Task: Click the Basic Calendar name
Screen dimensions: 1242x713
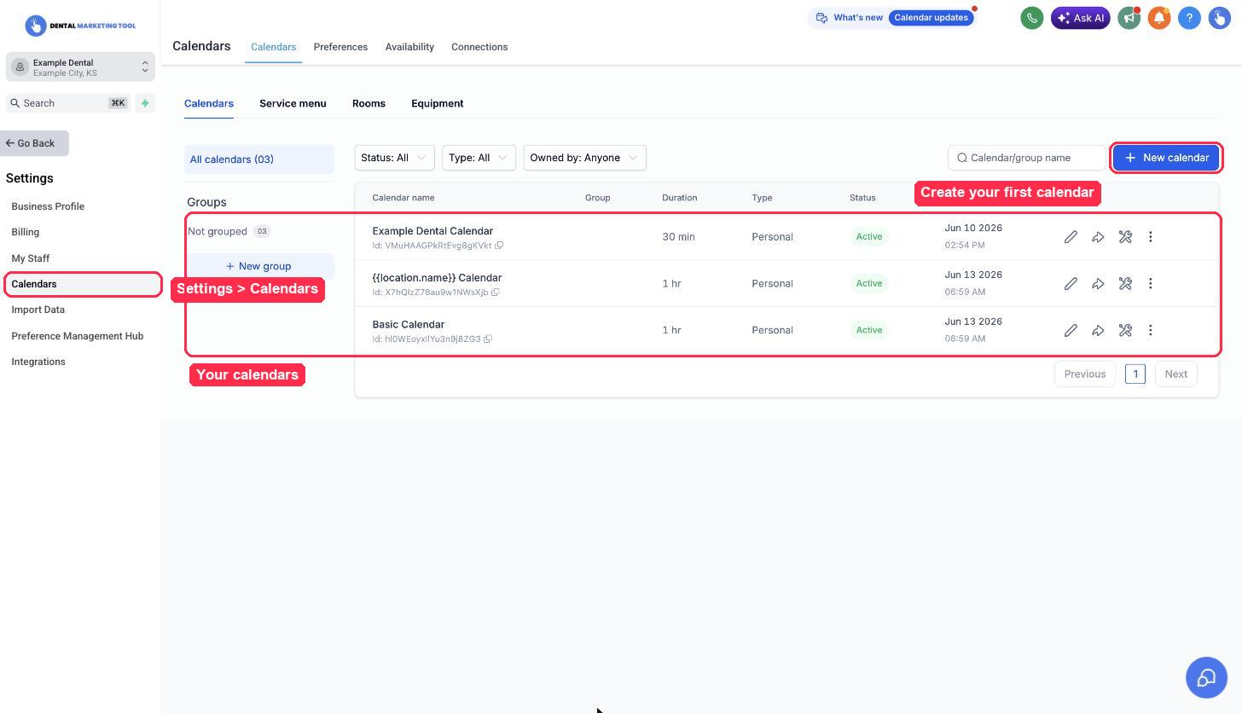Action: pyautogui.click(x=409, y=325)
